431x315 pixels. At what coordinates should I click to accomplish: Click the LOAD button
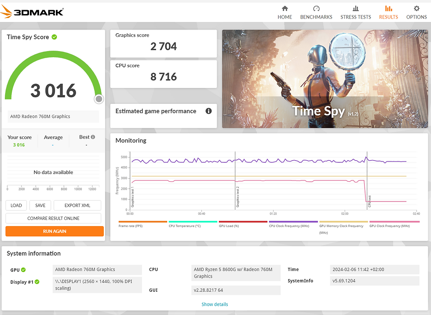pos(16,205)
